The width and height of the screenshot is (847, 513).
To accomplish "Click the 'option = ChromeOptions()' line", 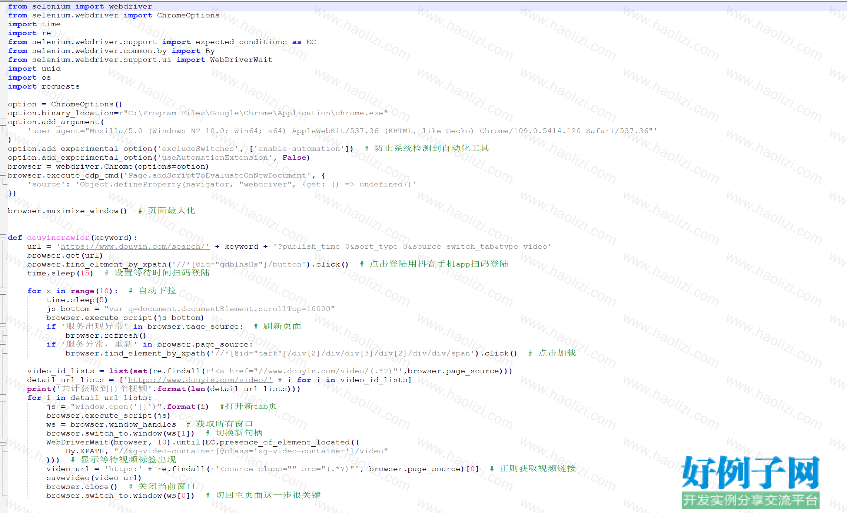I will point(65,104).
